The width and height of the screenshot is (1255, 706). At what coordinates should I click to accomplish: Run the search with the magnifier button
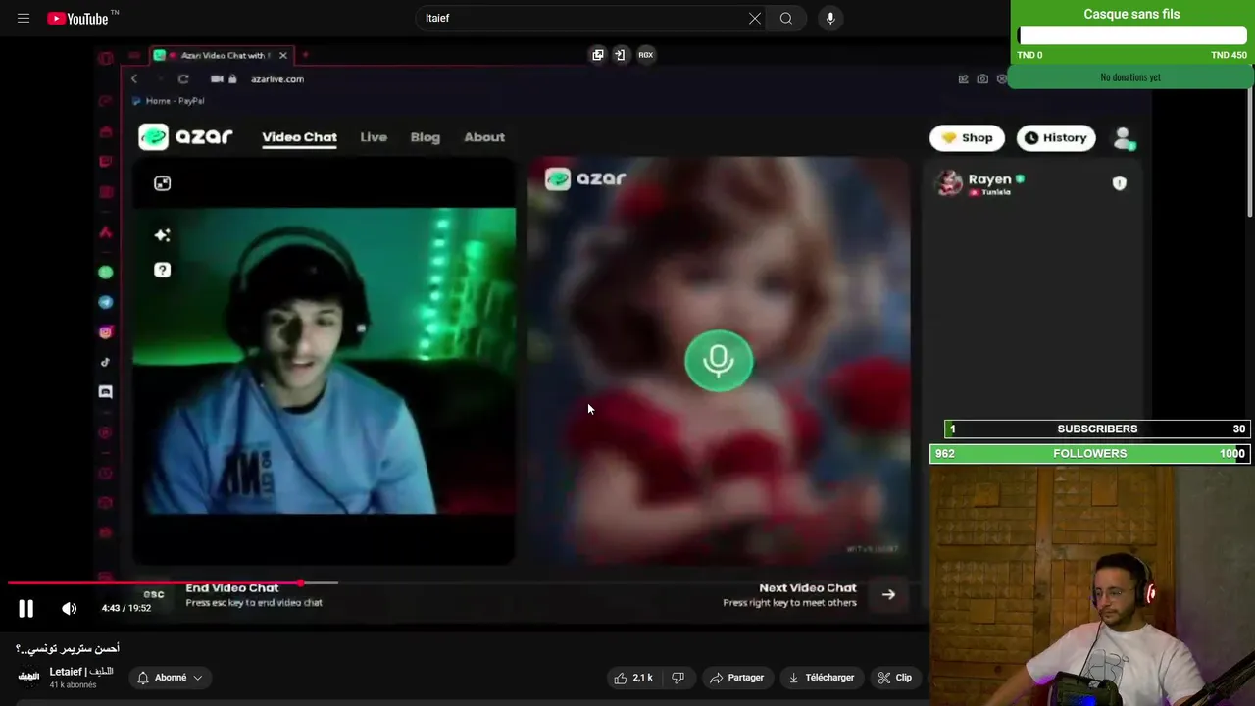pos(786,18)
